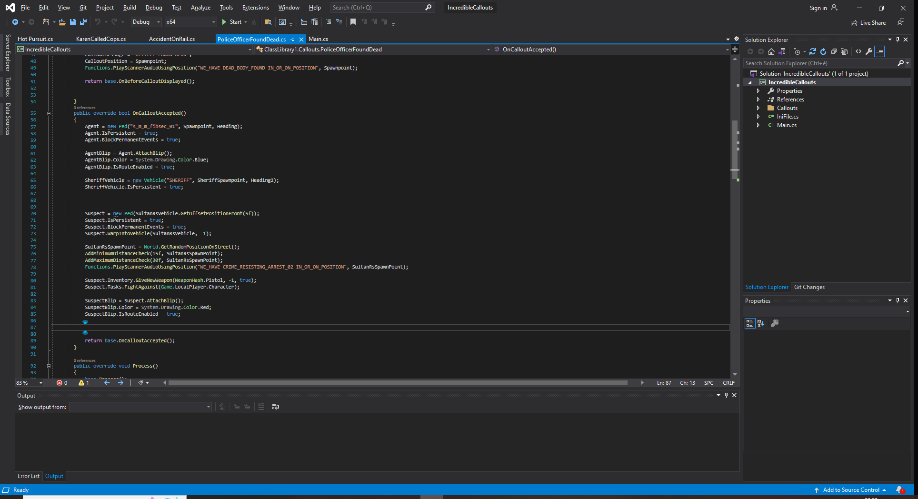Switch to the AccidentOnRail.cs tab

click(171, 39)
